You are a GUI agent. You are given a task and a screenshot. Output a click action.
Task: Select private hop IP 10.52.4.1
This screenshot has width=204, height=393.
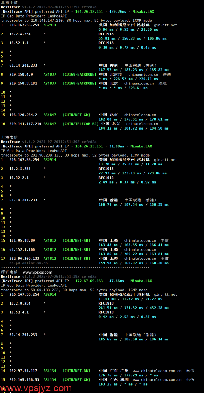point(19,312)
